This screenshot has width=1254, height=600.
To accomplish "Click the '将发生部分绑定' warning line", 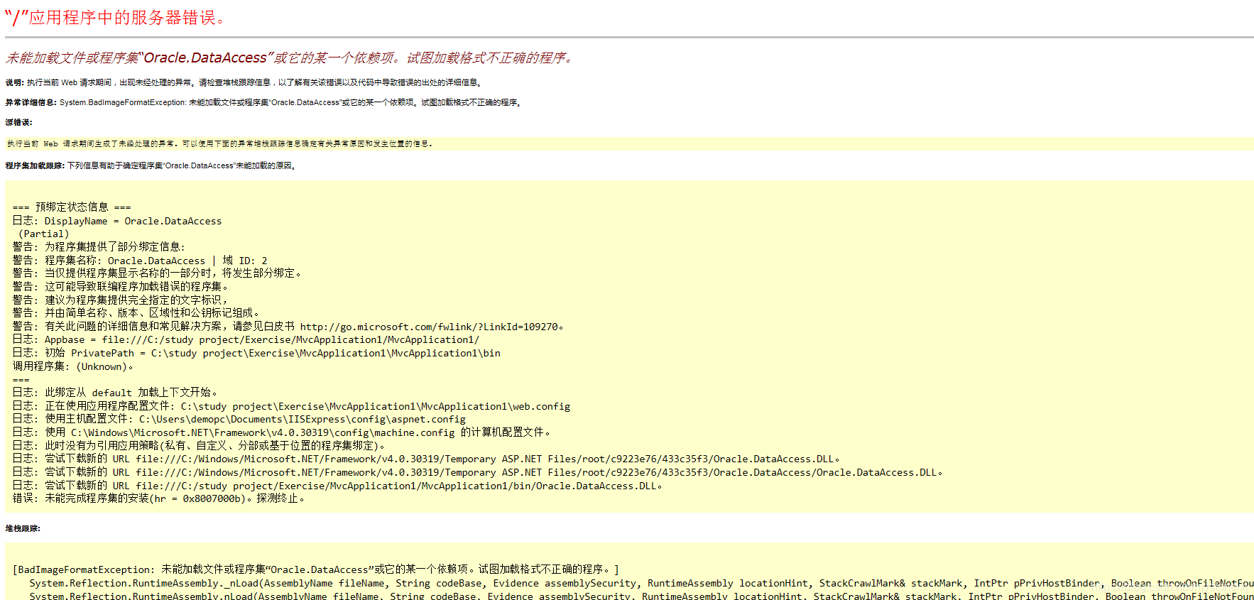I will 157,273.
